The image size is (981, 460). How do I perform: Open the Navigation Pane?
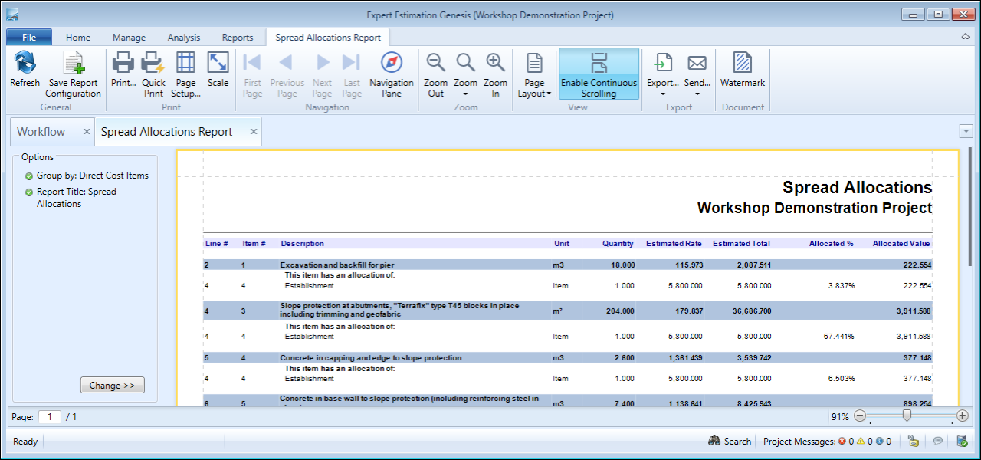391,64
